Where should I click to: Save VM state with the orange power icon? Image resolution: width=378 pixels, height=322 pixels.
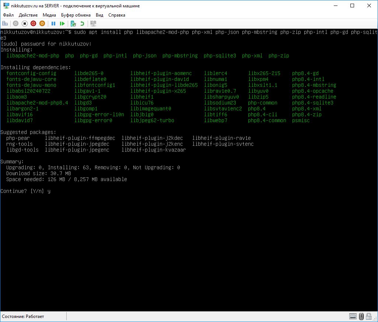[x=42, y=24]
